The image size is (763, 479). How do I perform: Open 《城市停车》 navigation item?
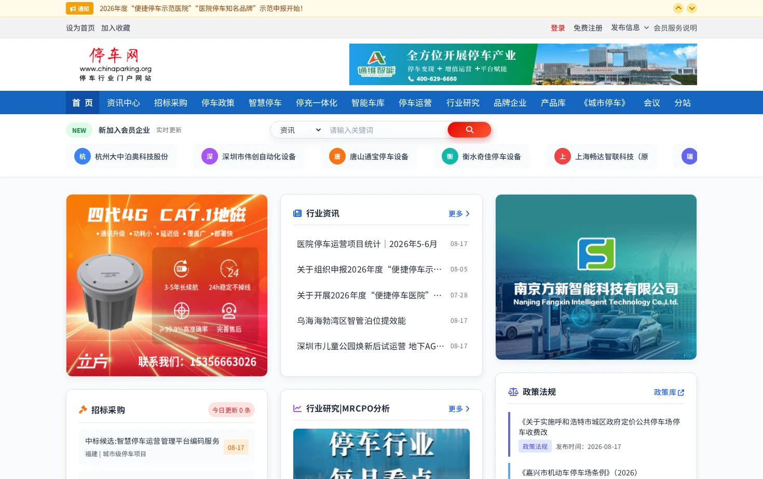pos(605,103)
